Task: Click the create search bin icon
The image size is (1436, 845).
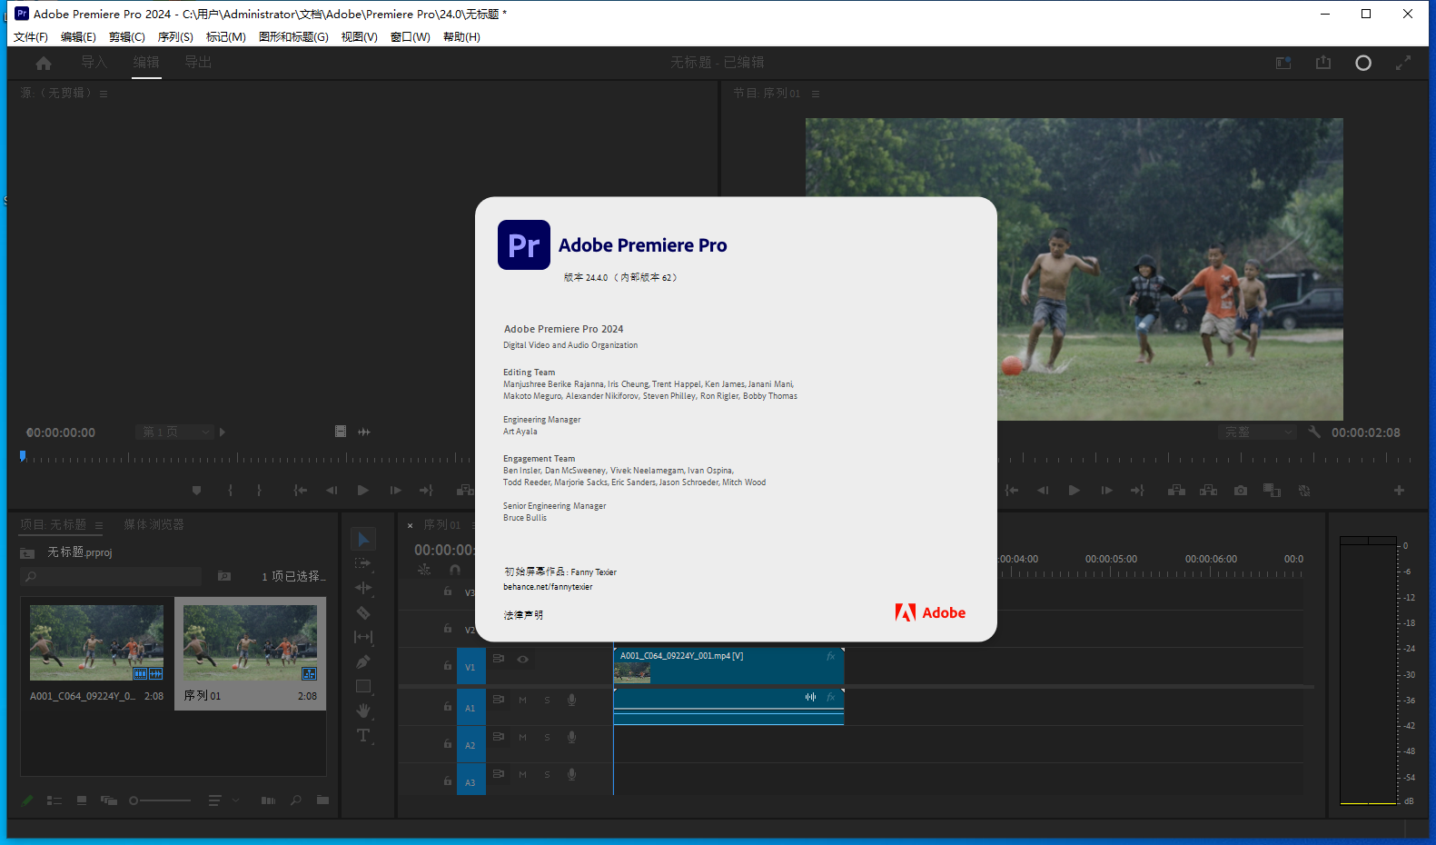Action: [224, 576]
